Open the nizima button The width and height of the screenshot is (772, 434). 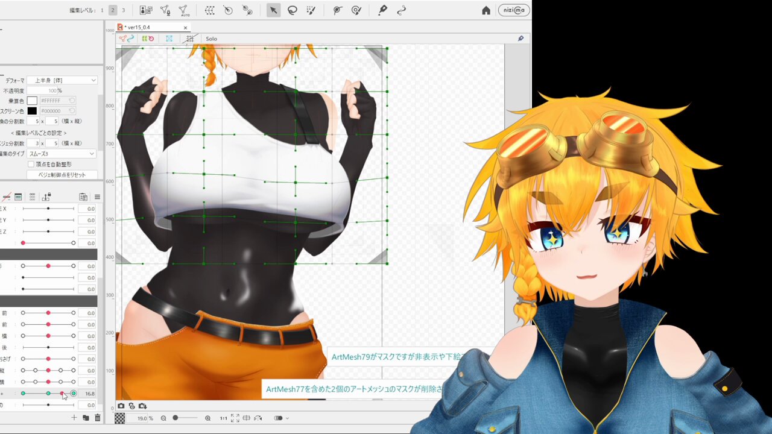514,10
